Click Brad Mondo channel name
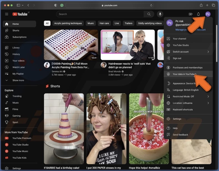Viewport: 219px width, 171px height. coord(114,72)
